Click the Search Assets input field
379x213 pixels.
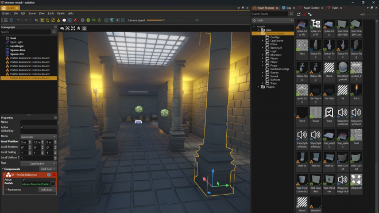270,14
